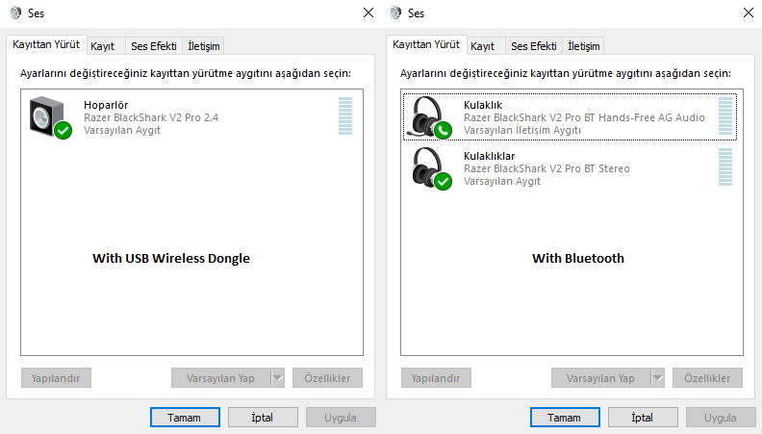Click Varsayılan Yap button in left window

(x=221, y=377)
